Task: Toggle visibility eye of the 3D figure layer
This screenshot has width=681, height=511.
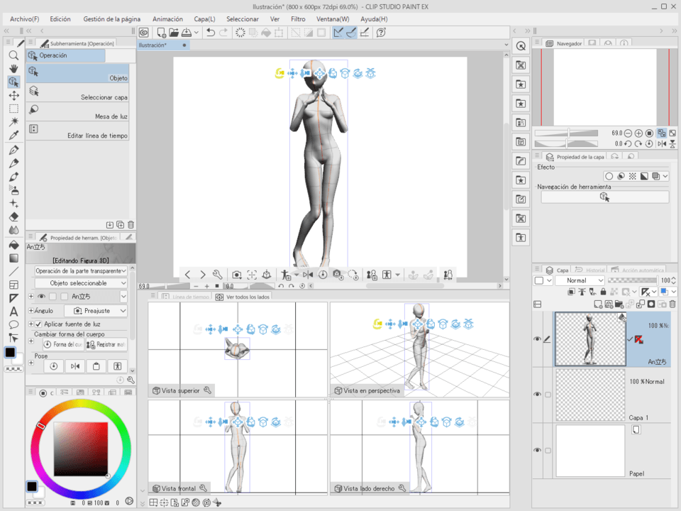Action: (x=537, y=339)
